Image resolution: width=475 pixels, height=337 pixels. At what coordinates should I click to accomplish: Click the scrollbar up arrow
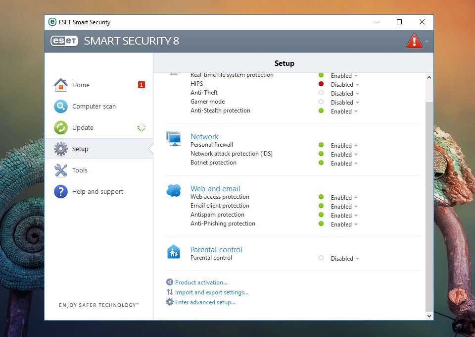[429, 77]
